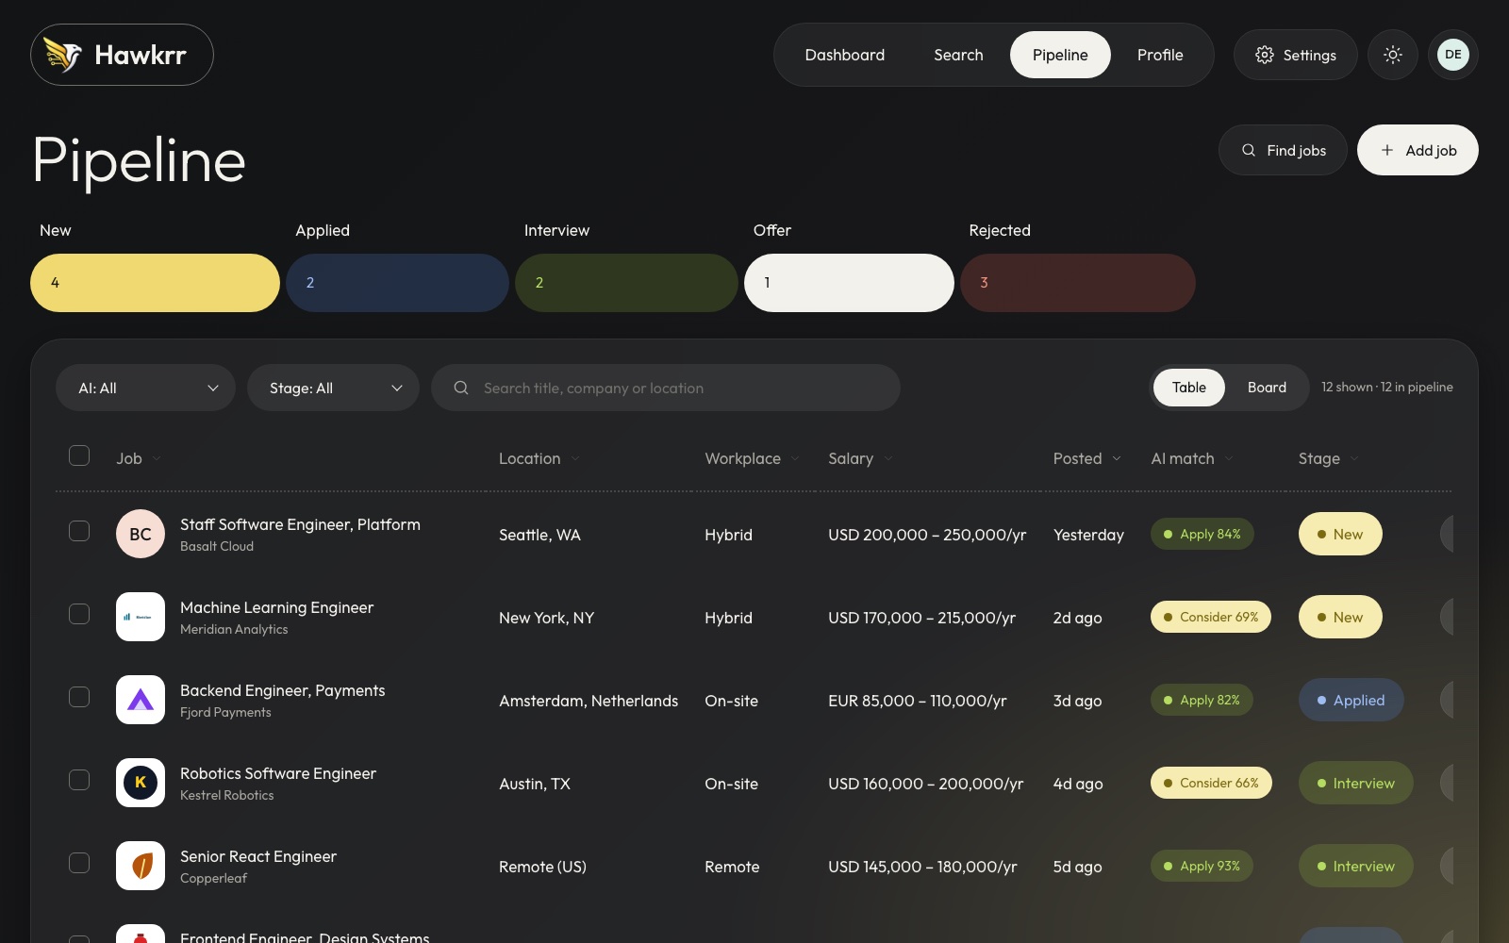
Task: Sort by the Job column header
Action: click(x=139, y=458)
